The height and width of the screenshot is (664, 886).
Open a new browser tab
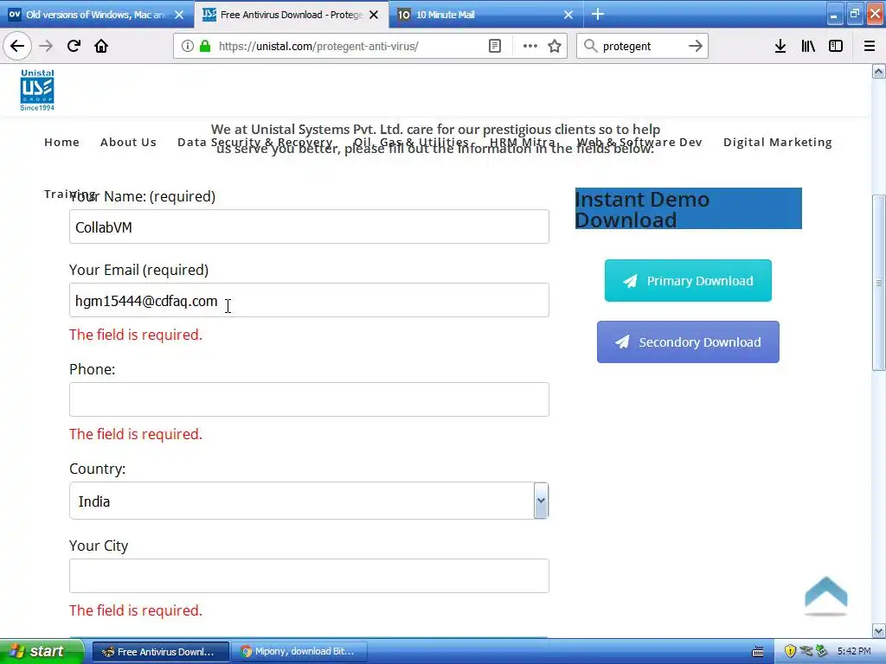[x=597, y=14]
